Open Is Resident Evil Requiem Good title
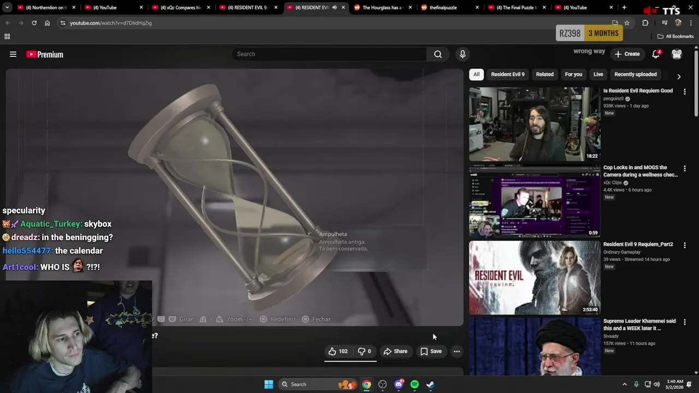Image resolution: width=699 pixels, height=393 pixels. 638,91
